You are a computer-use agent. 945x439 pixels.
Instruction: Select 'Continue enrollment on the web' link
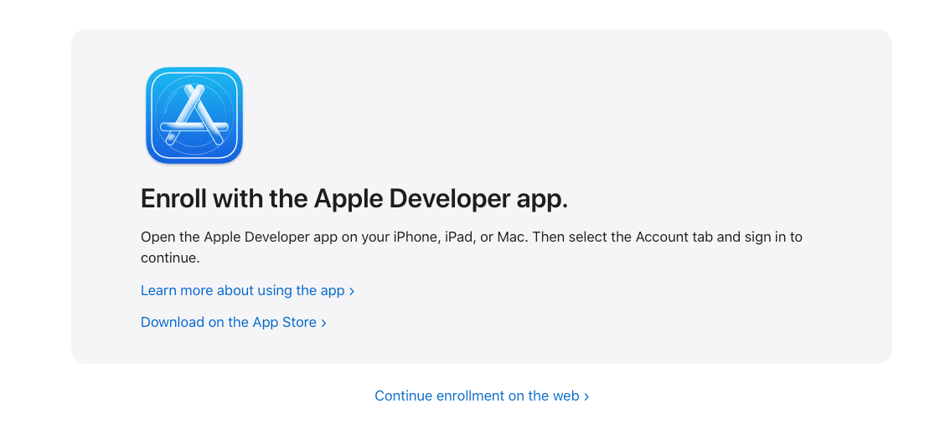pos(482,396)
